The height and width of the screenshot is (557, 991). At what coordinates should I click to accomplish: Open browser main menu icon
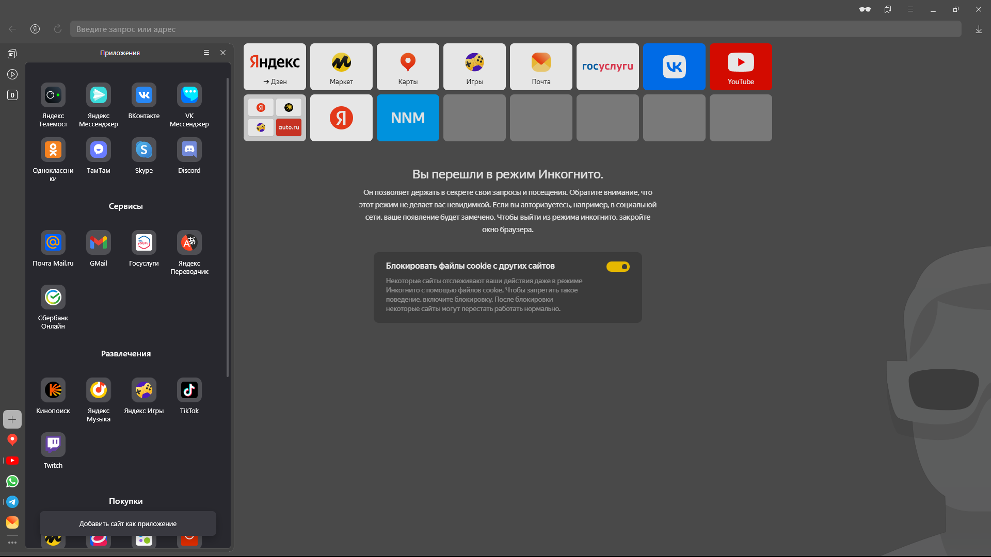coord(910,9)
